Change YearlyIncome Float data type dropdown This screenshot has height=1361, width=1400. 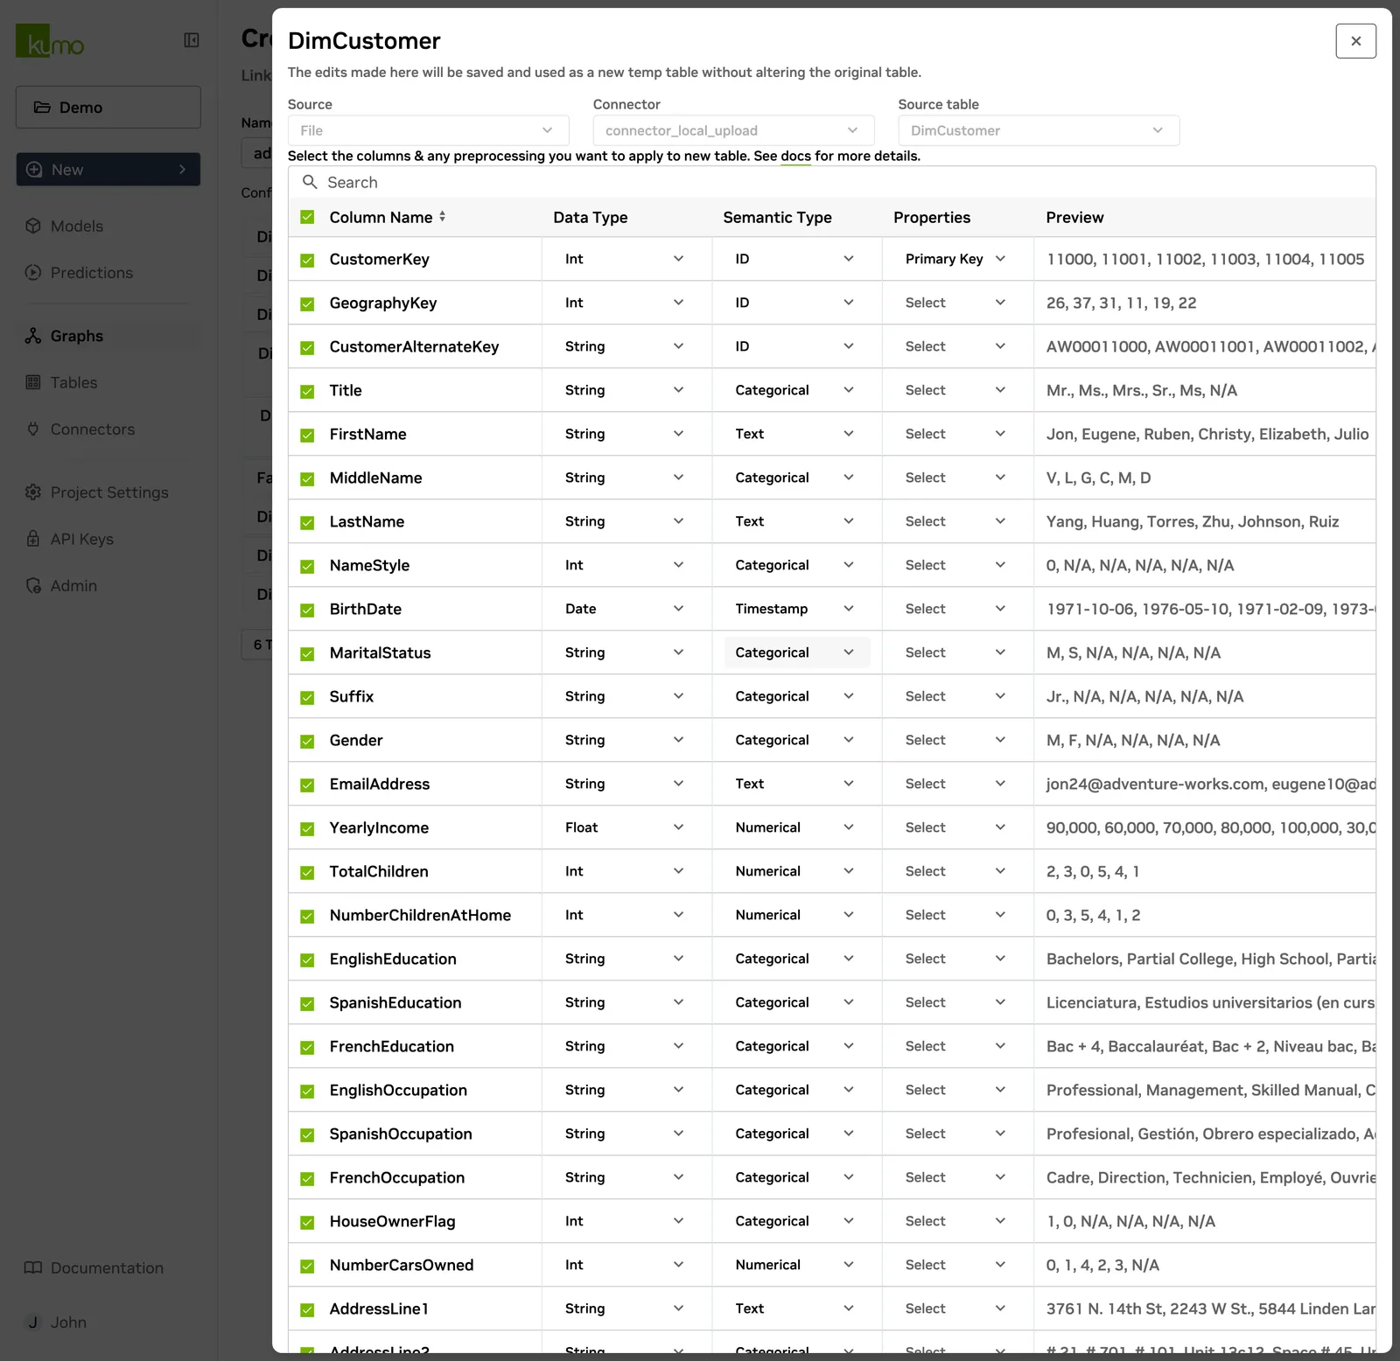point(625,827)
